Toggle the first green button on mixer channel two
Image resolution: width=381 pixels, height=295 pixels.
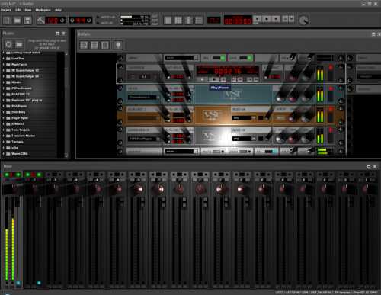tap(28, 175)
